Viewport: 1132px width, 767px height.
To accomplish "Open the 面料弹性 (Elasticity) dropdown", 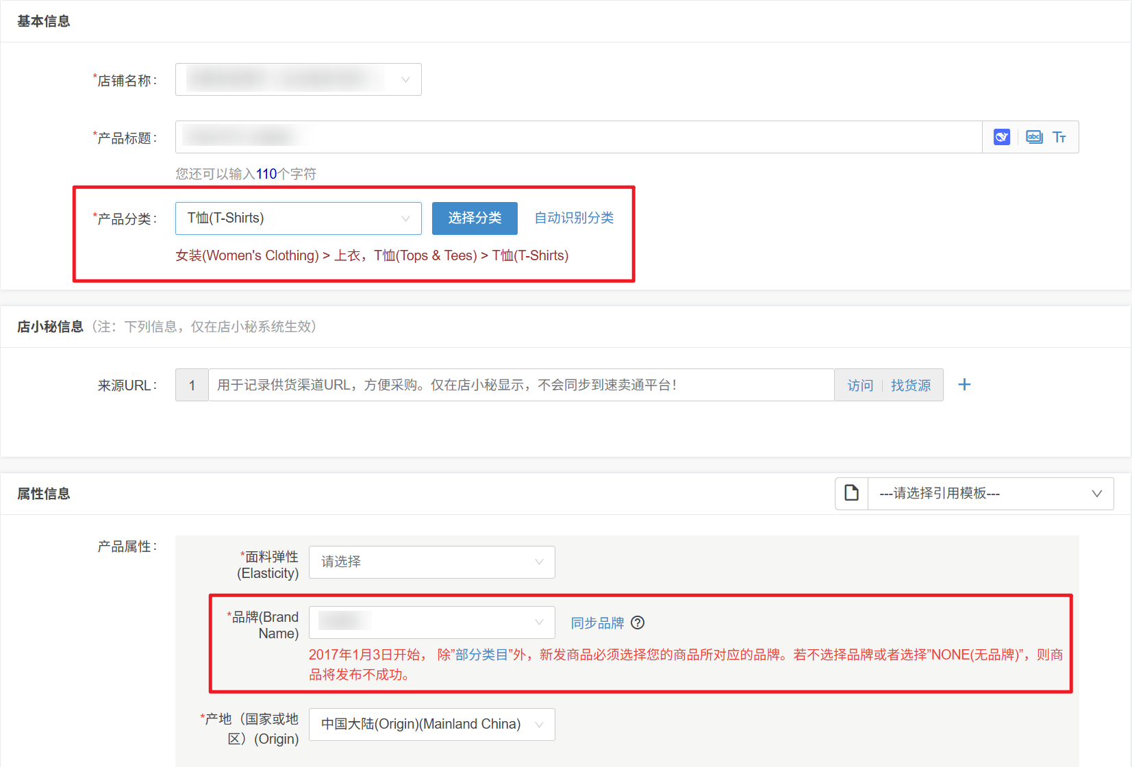I will (432, 562).
